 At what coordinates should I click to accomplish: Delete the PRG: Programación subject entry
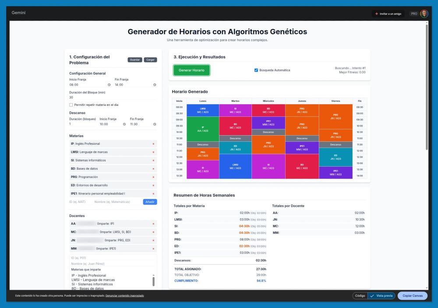click(153, 177)
